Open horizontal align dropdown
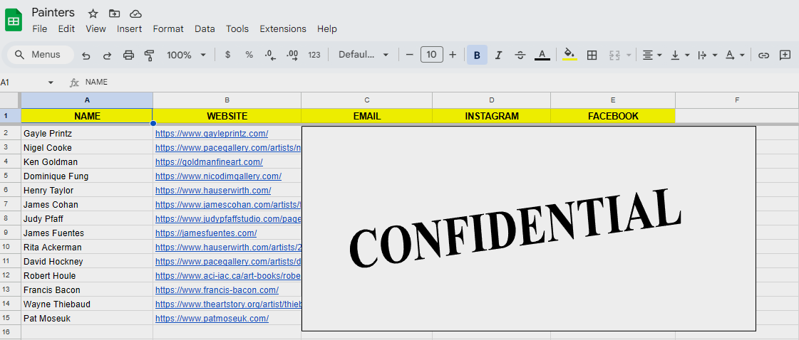799x340 pixels. 651,55
